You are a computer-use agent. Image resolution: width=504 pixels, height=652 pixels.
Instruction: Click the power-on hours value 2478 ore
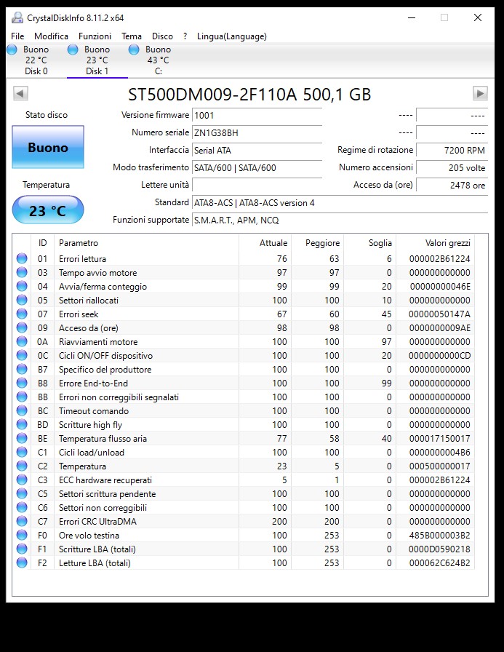(x=452, y=185)
